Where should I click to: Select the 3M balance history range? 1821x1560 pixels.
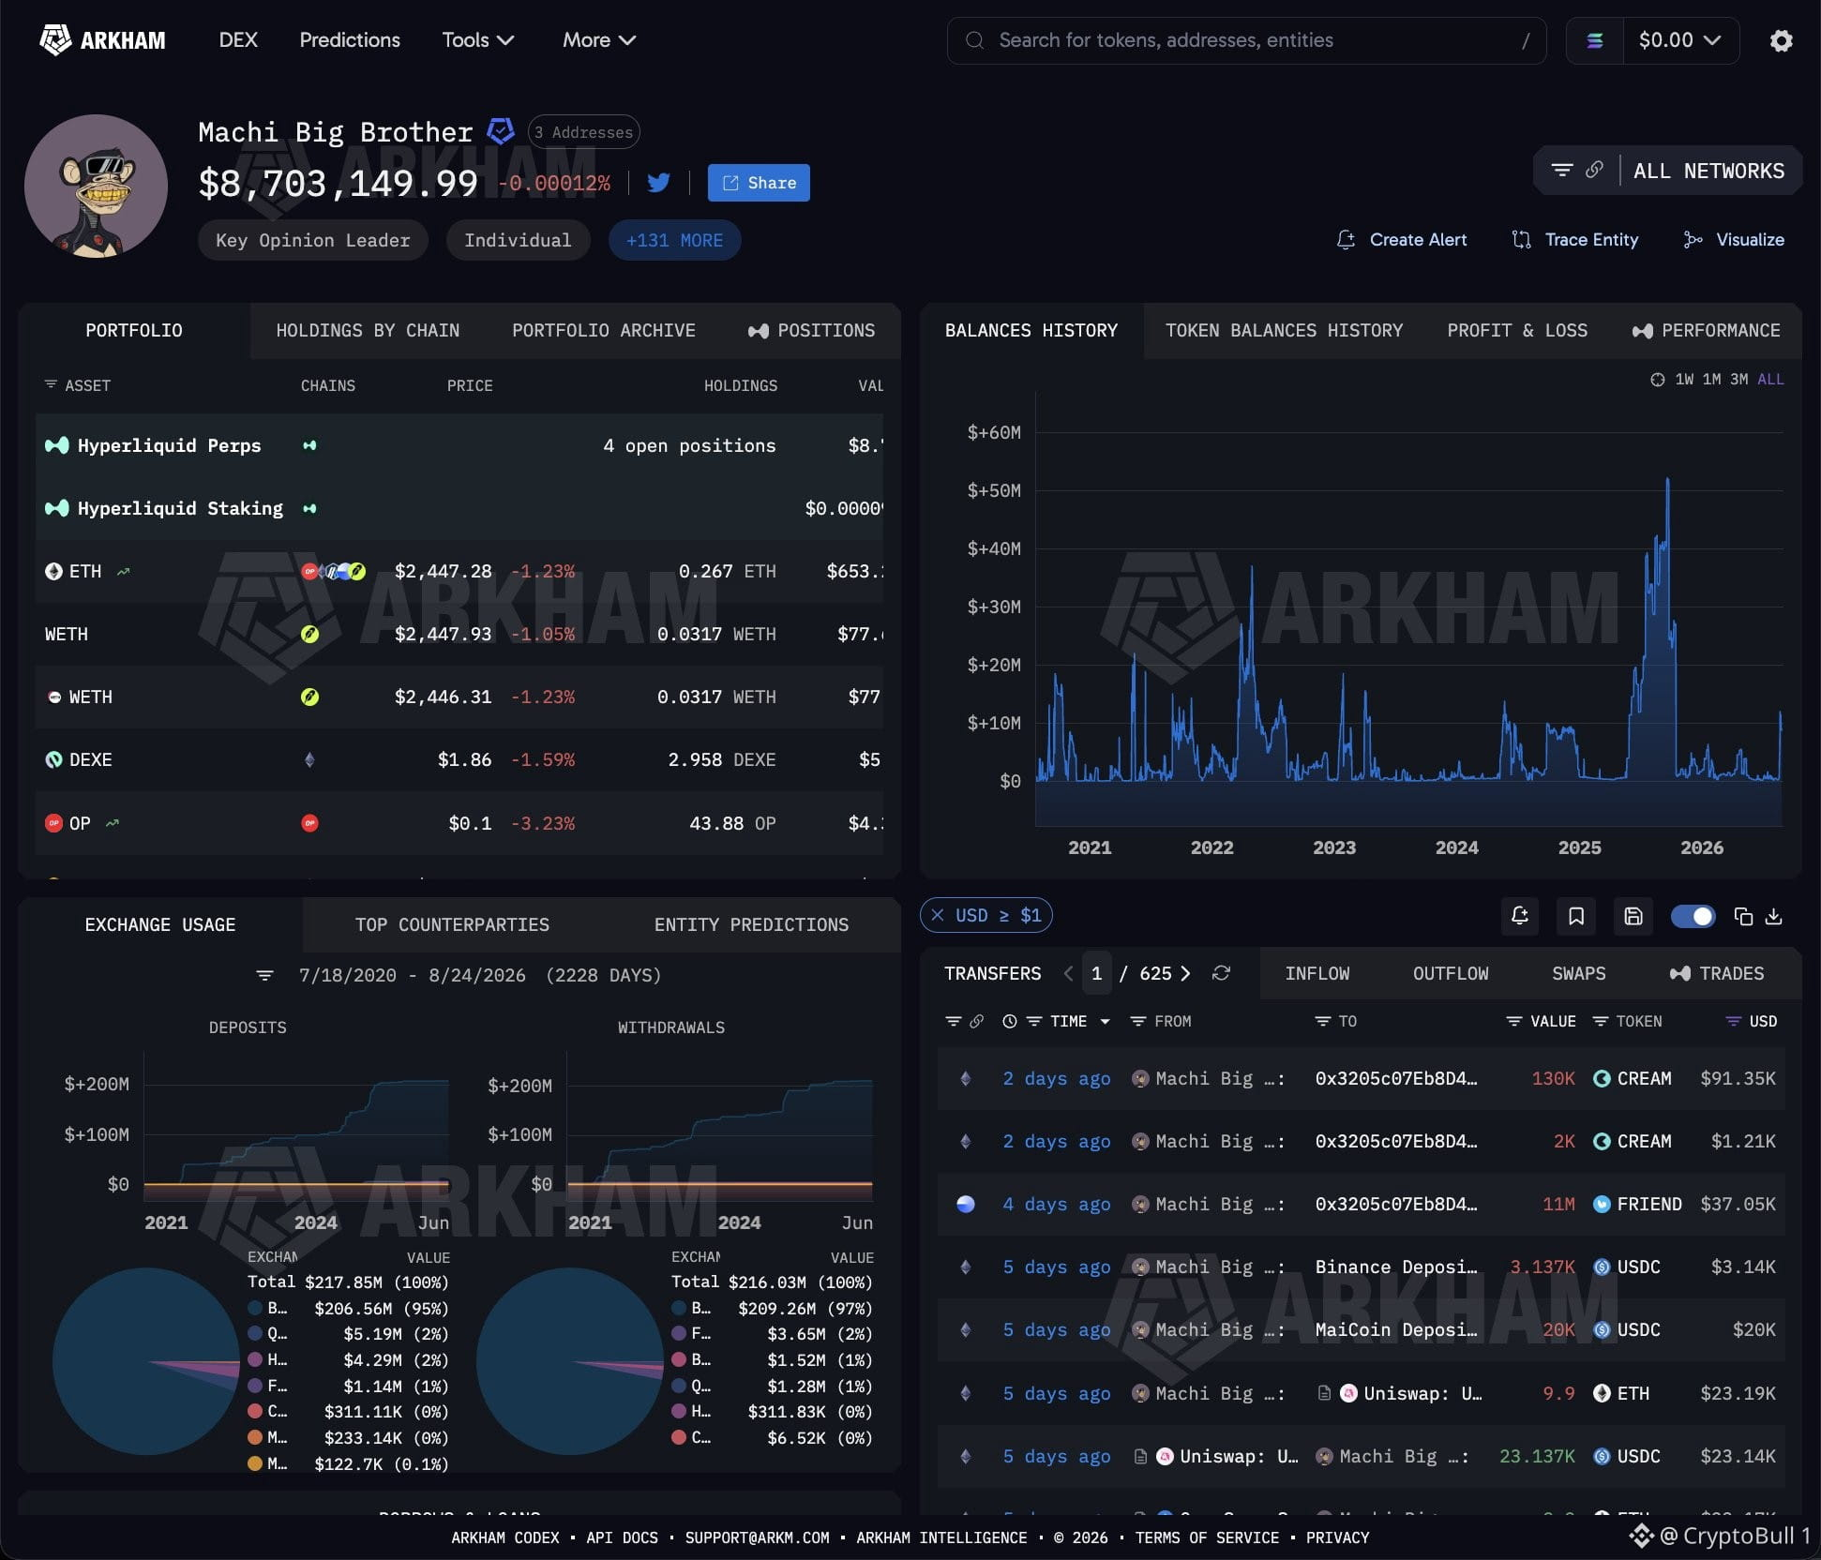1738,380
